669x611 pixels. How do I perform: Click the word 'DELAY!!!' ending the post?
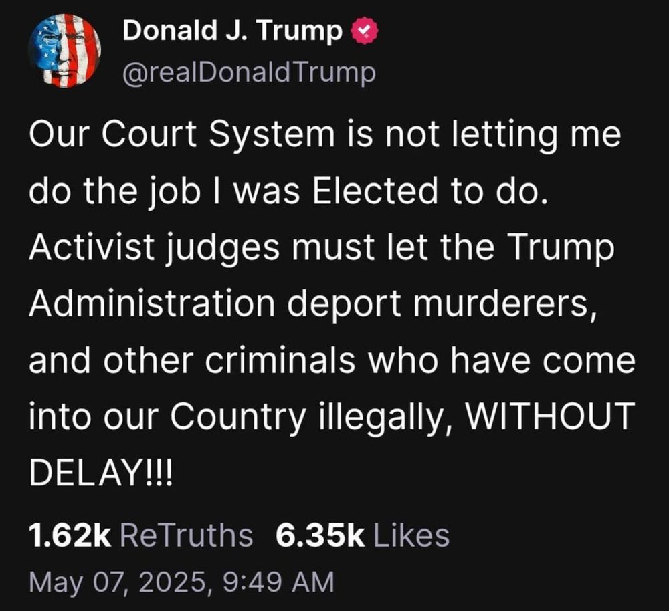[x=101, y=472]
